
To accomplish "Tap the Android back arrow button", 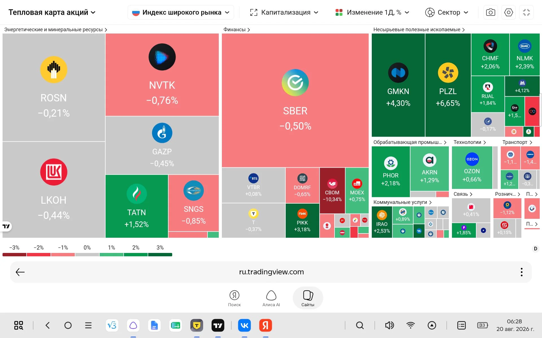I will click(x=47, y=325).
